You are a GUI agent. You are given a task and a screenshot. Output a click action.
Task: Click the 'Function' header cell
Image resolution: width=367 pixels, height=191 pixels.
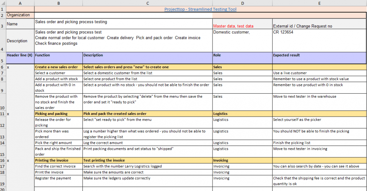[58, 58]
